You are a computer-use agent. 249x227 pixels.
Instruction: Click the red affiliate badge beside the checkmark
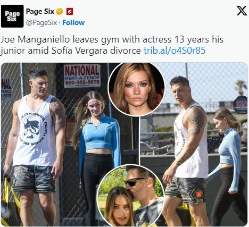[70, 12]
